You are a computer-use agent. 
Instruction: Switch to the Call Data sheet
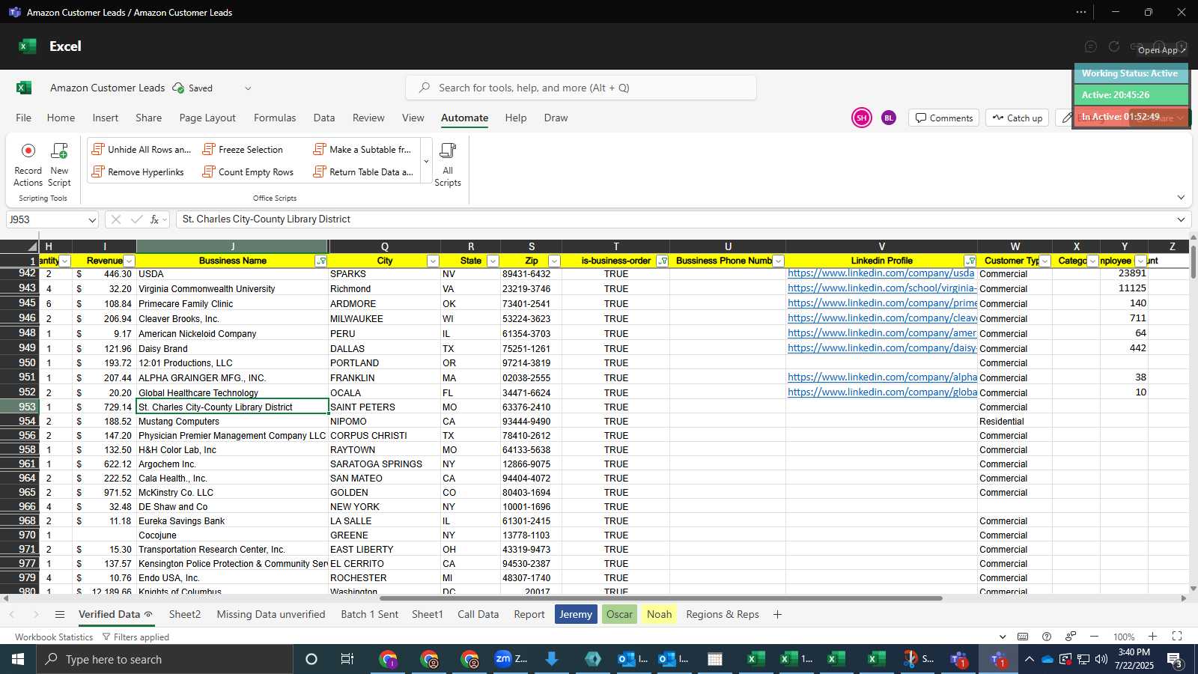coord(478,615)
